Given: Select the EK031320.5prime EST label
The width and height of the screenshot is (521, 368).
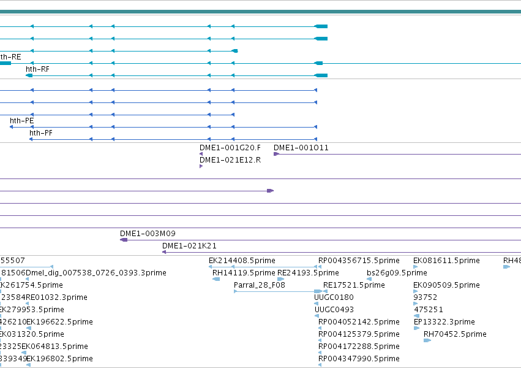Looking at the screenshot, I should (x=32, y=334).
